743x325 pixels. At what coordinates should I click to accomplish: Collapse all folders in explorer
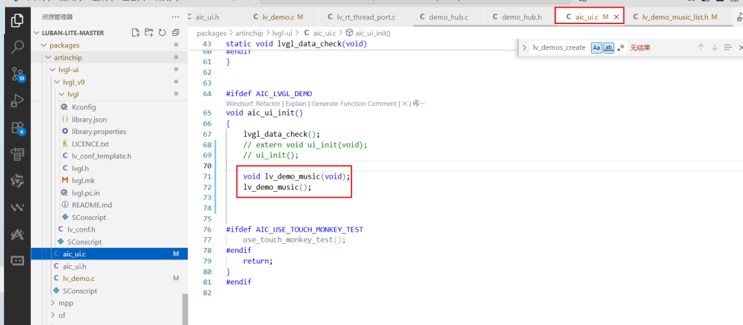pos(176,33)
